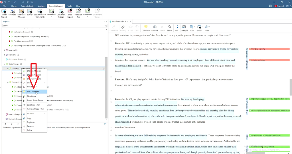
Task: Apply italic in comment editor
Action: point(11,124)
